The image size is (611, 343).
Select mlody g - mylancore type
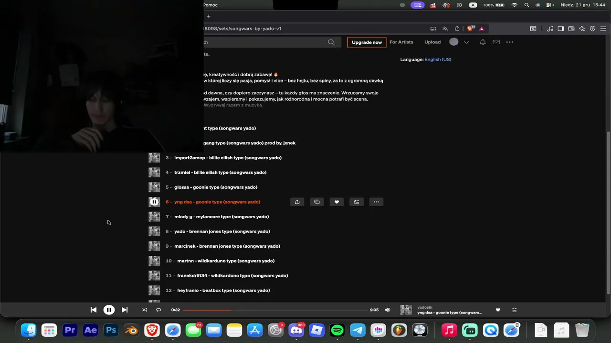pyautogui.click(x=221, y=217)
